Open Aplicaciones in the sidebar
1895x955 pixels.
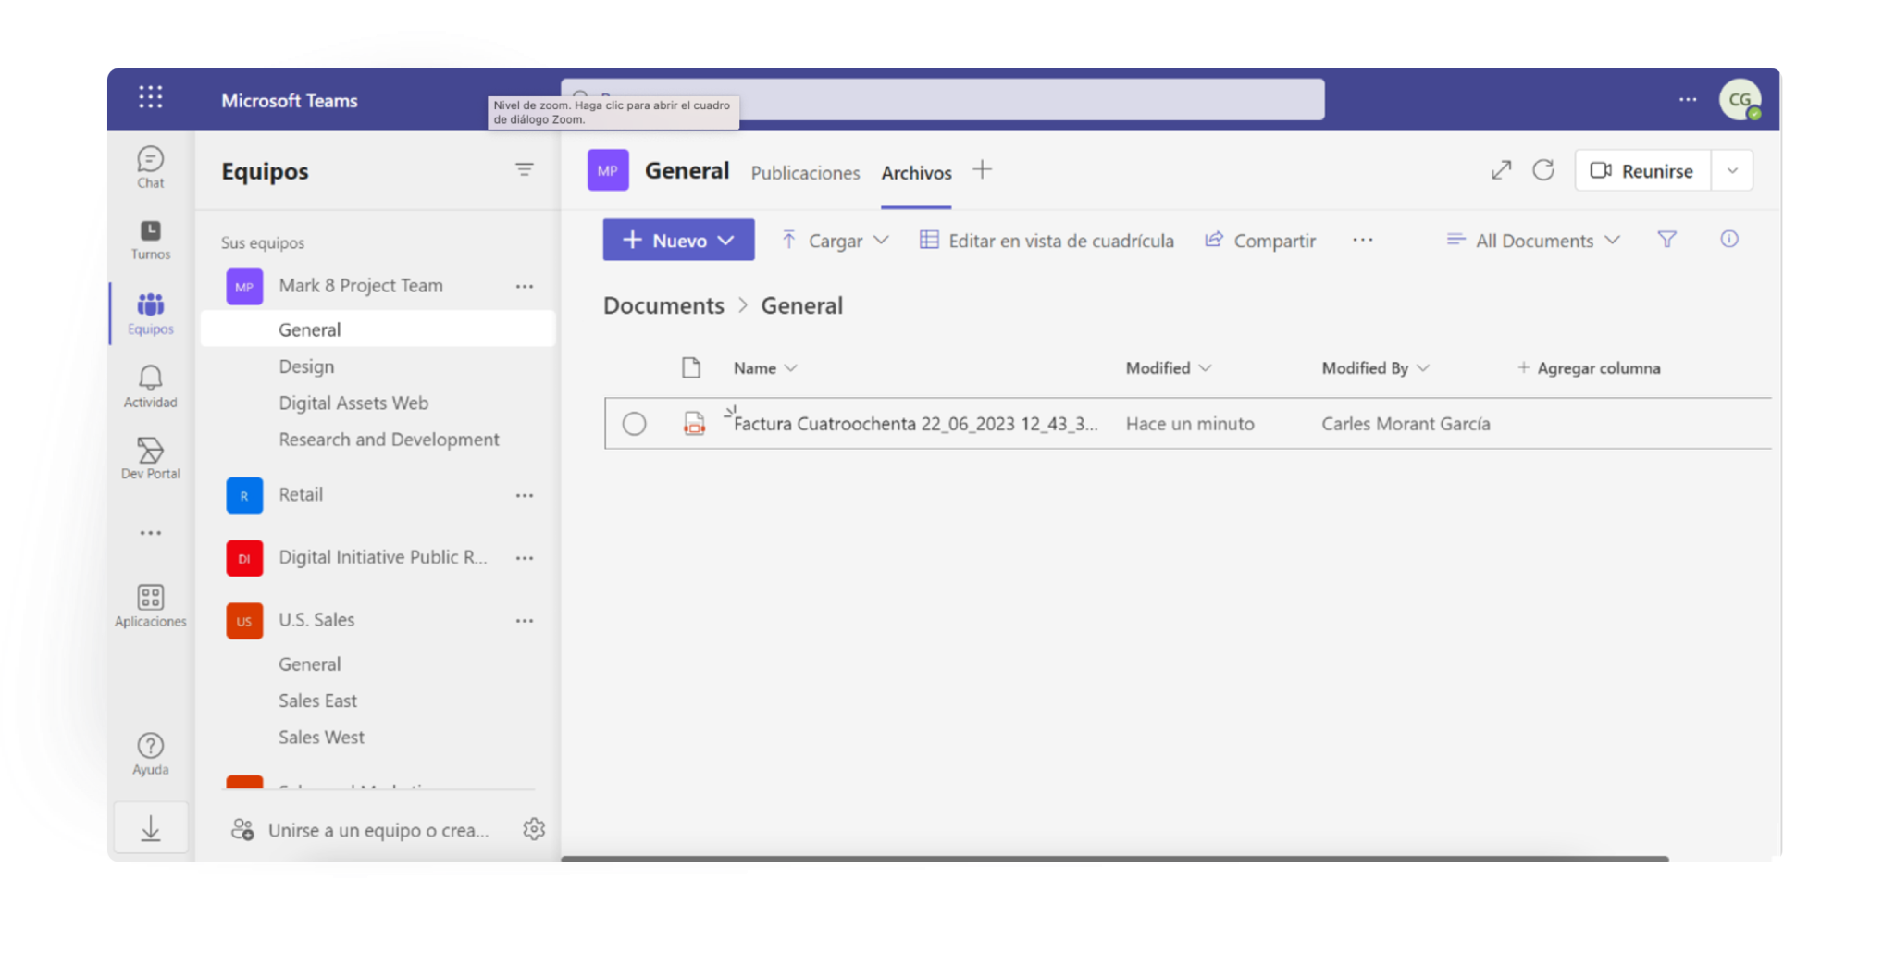(x=150, y=605)
